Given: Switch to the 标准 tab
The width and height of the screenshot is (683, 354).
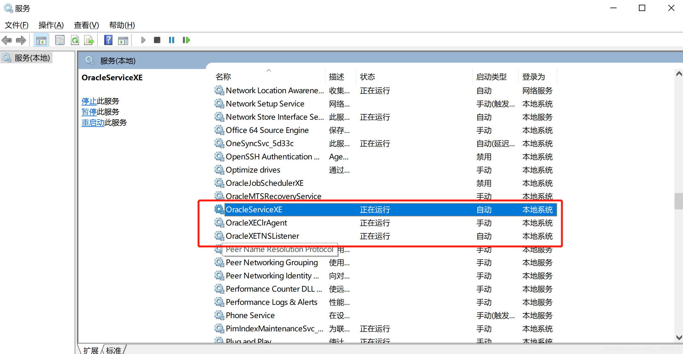Looking at the screenshot, I should pyautogui.click(x=114, y=350).
